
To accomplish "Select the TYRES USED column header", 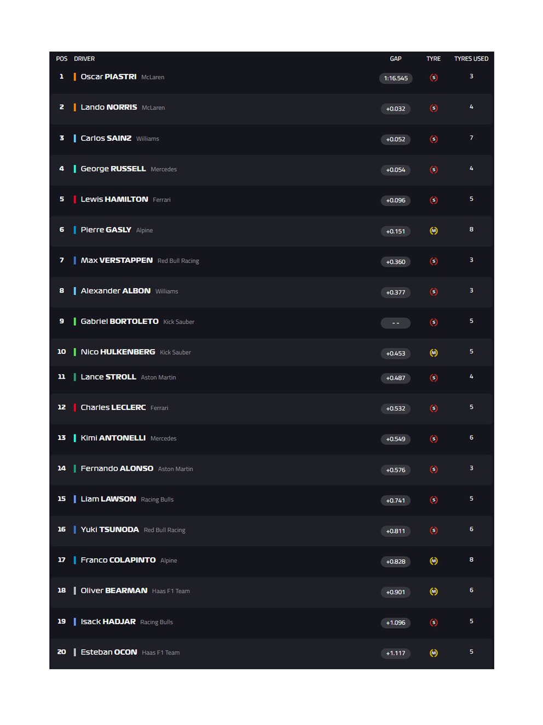I will [471, 59].
